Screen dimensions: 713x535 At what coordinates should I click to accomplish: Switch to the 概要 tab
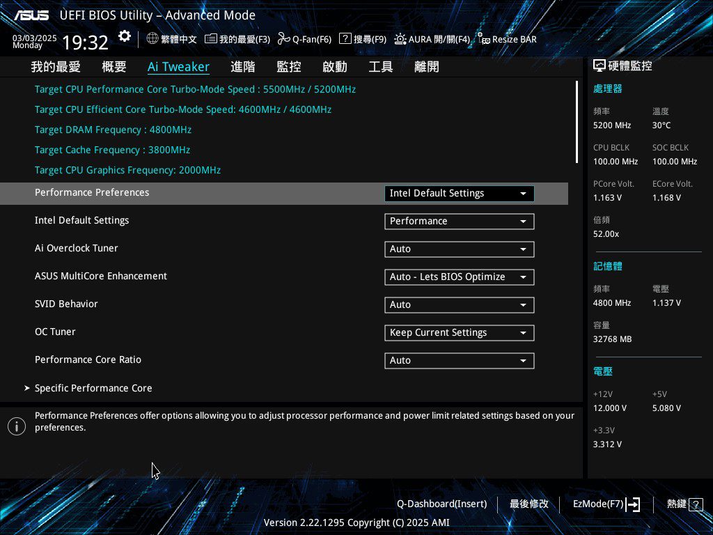click(x=113, y=67)
